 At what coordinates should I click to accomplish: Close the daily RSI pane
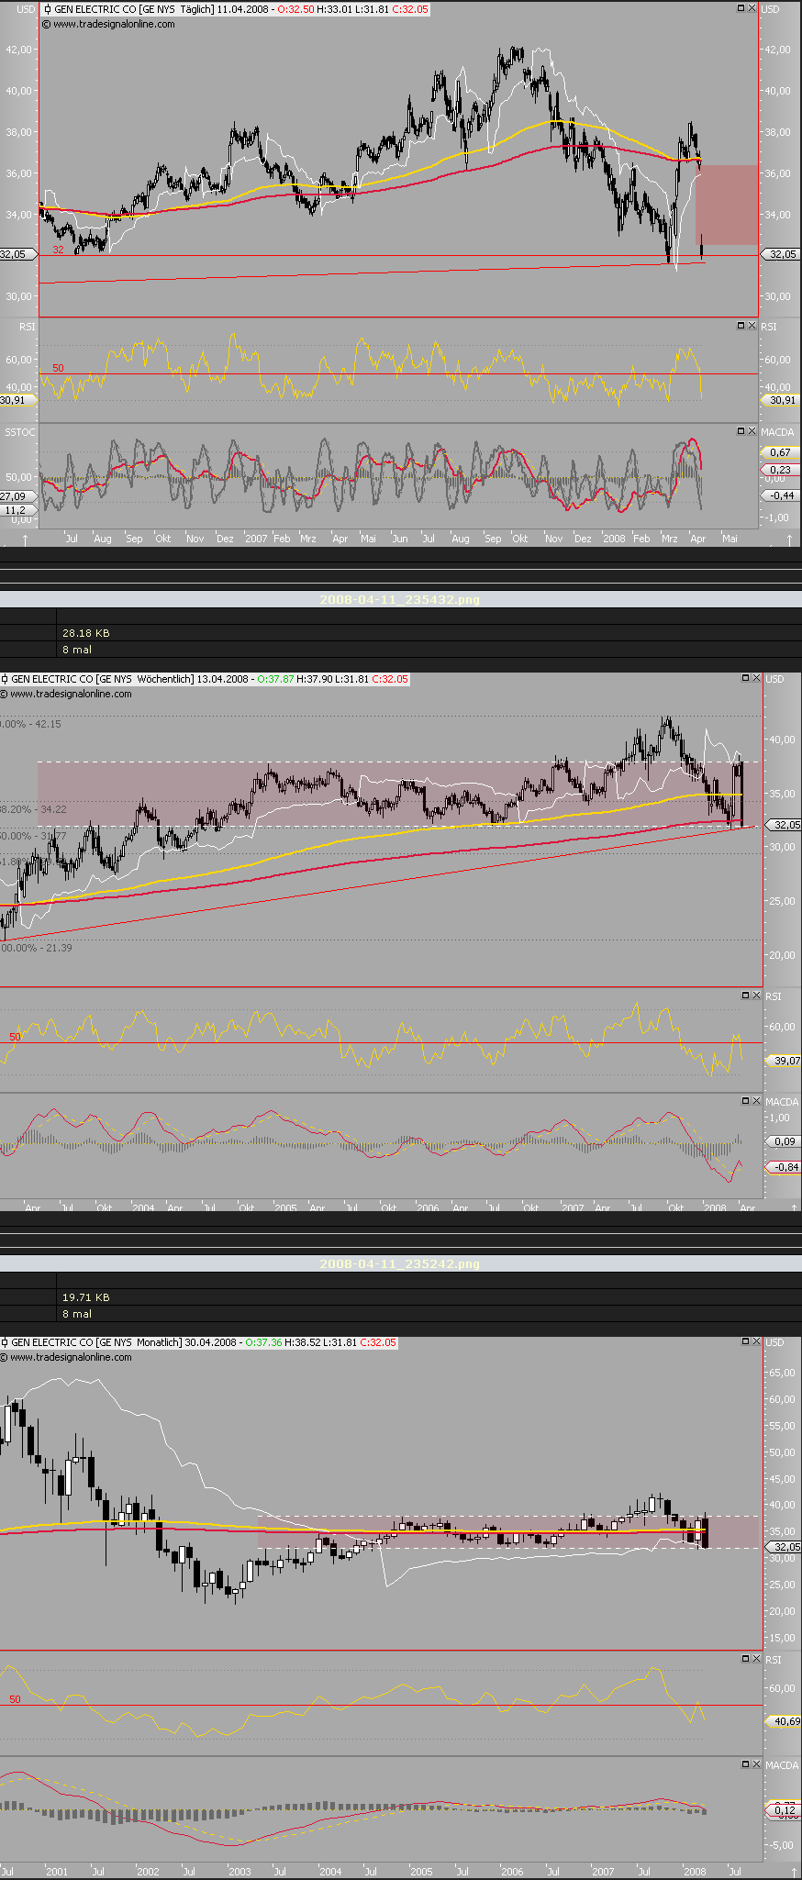[752, 326]
